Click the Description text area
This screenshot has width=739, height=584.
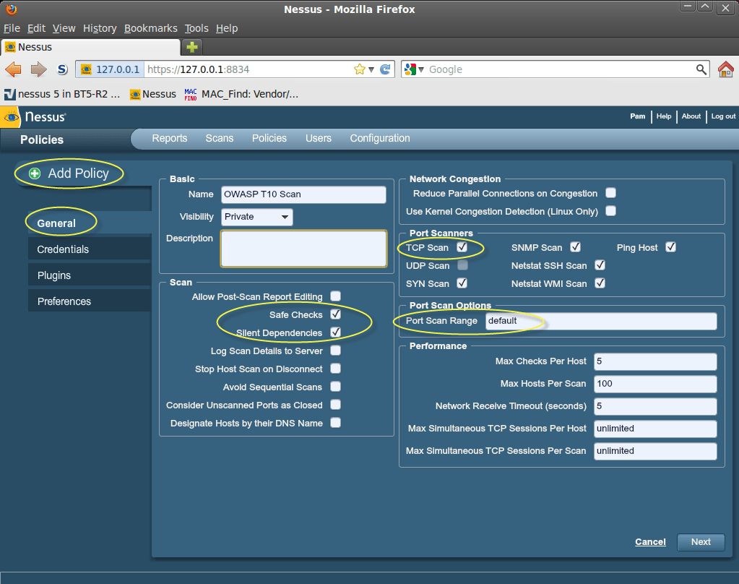[x=303, y=249]
